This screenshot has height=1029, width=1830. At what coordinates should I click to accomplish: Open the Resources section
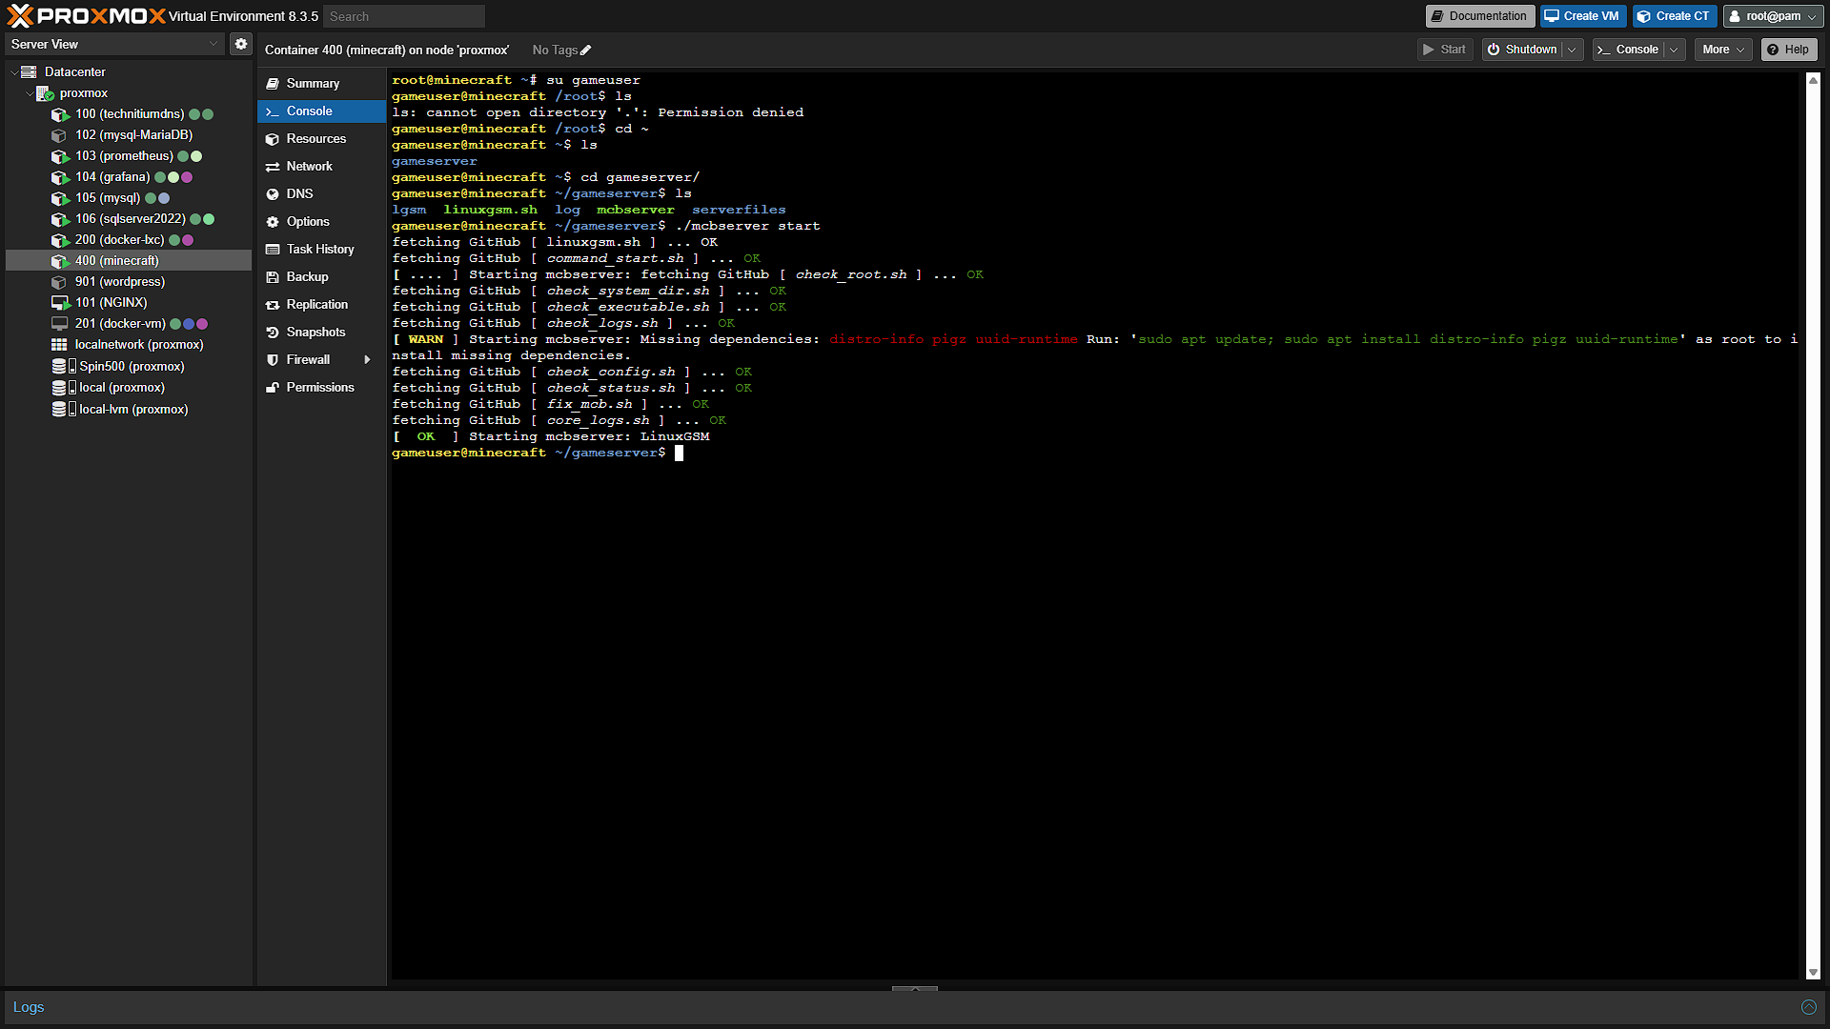[x=321, y=139]
